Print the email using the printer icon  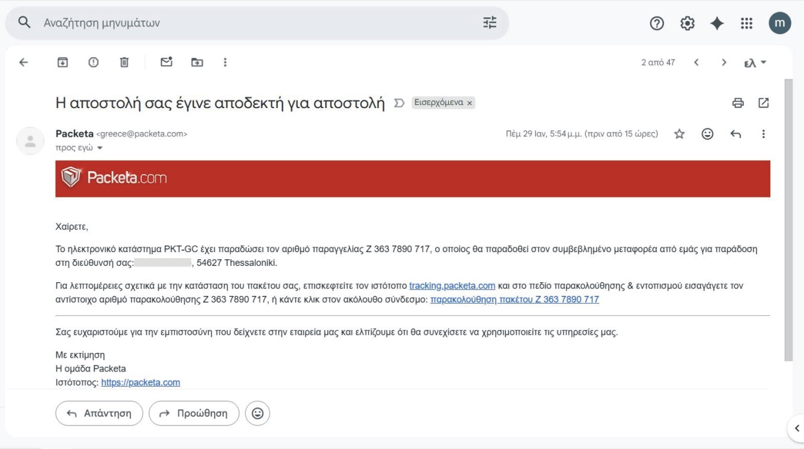tap(738, 103)
